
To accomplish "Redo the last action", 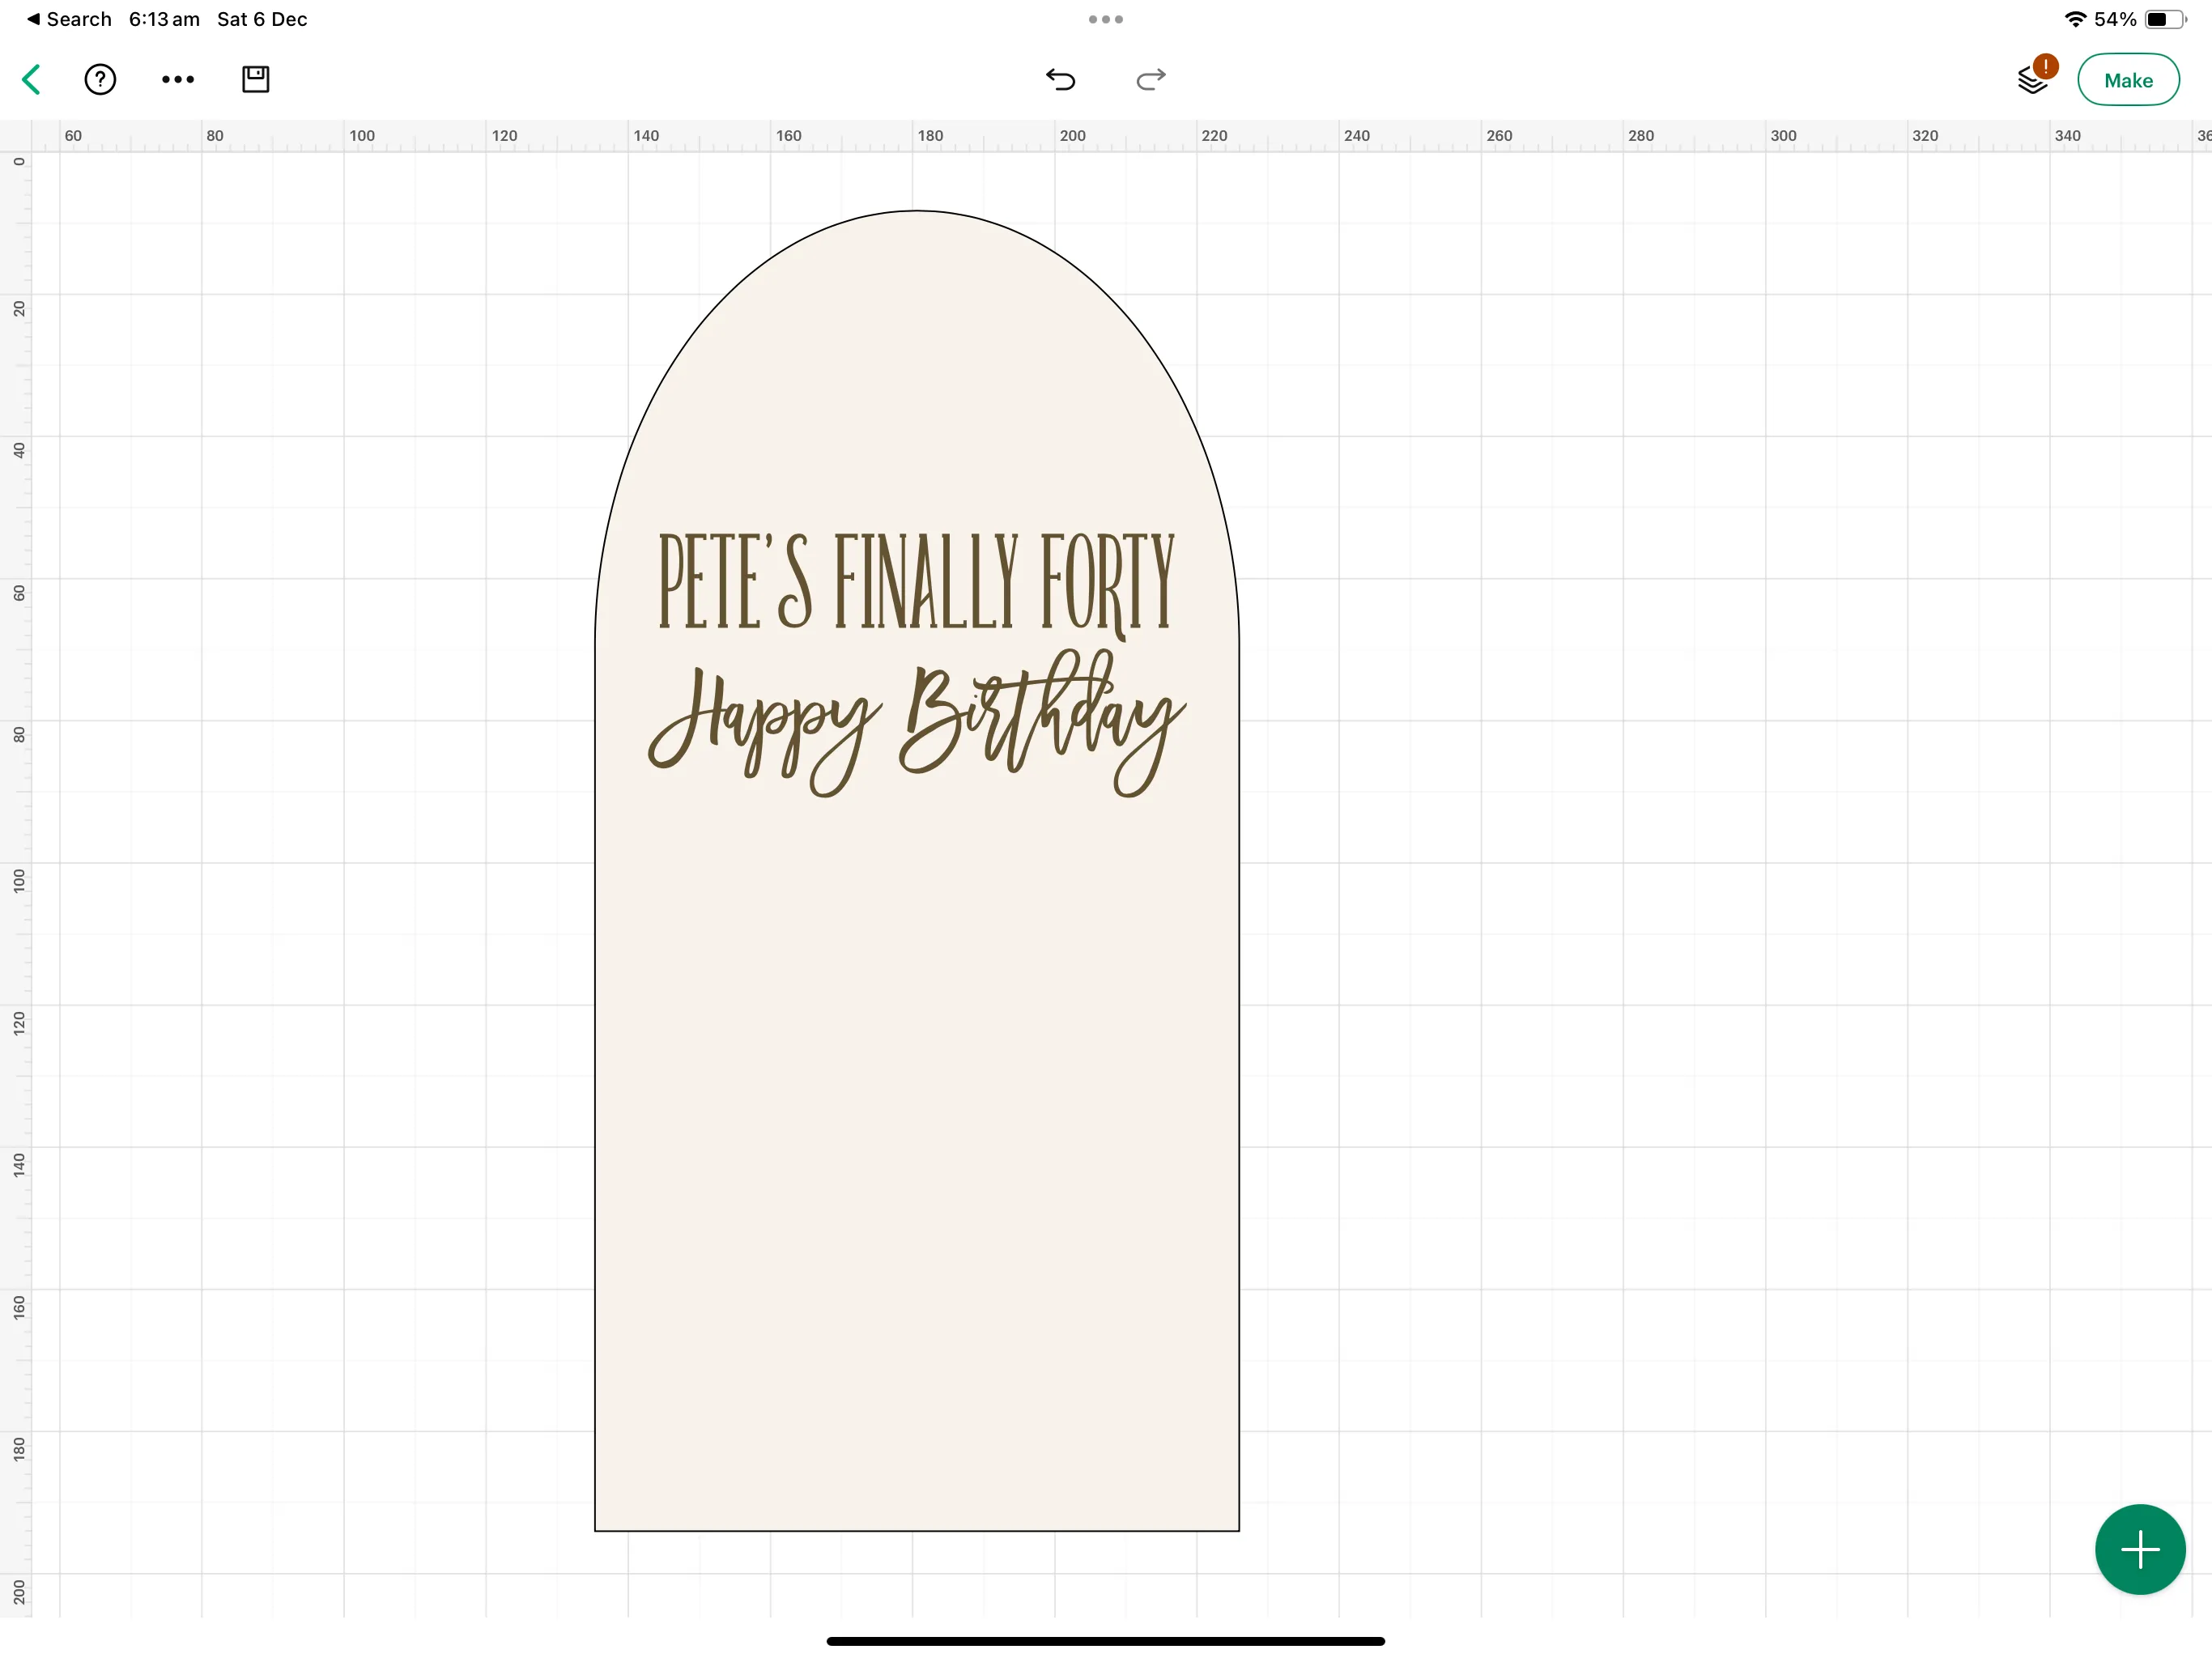I will coord(1150,80).
